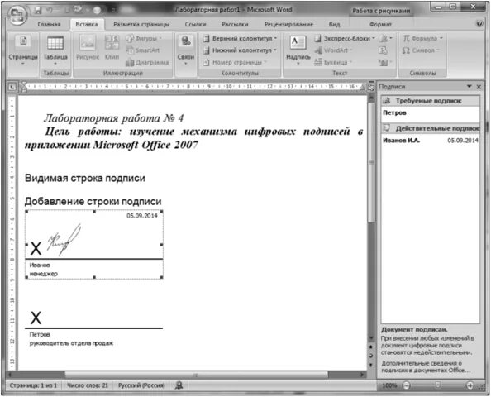Select Иванов signature line image
The image size is (491, 397).
point(94,245)
